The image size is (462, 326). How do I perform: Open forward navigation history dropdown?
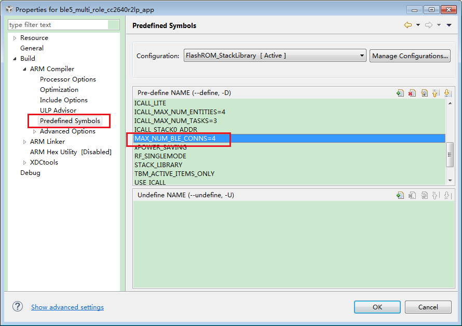[x=439, y=25]
